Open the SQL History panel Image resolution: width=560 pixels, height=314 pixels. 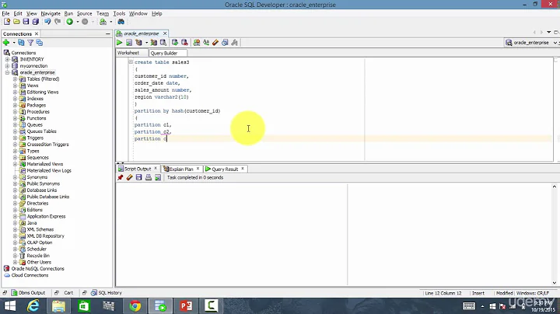(x=107, y=292)
